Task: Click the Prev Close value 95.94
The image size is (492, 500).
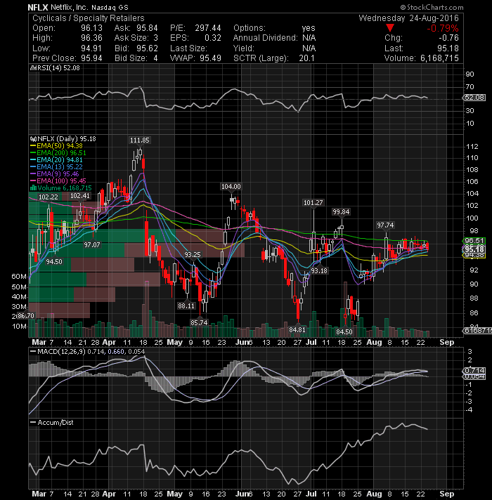Action: click(91, 58)
